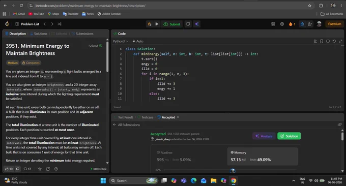Close the Accepted tab
The width and height of the screenshot is (346, 186).
coord(178,117)
